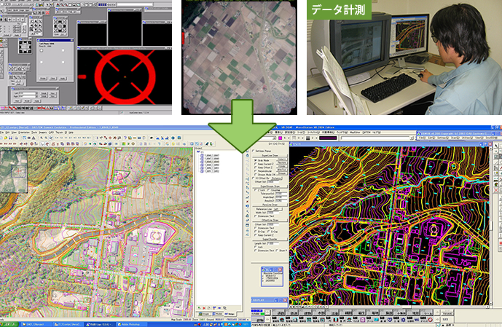Toggle the Keep Offset 1 checkbox
Screen dimensions: 502x327
tap(254, 166)
